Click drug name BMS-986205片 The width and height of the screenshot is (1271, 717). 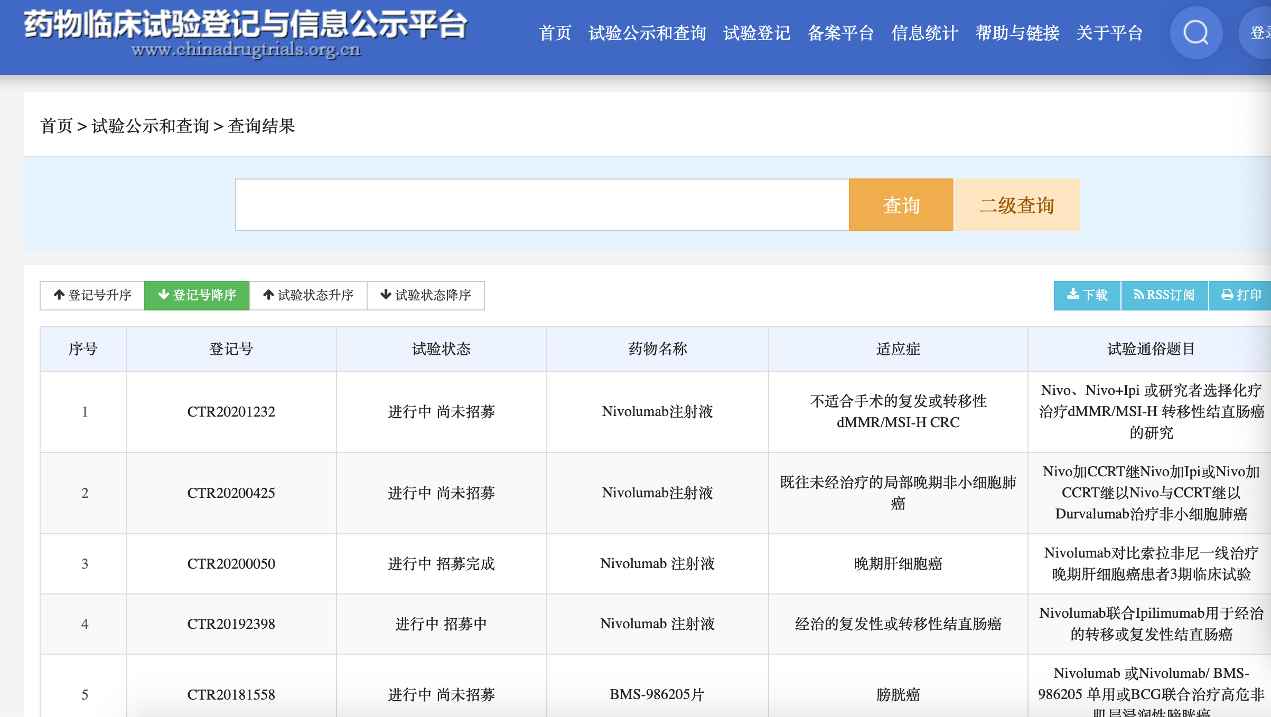point(657,695)
